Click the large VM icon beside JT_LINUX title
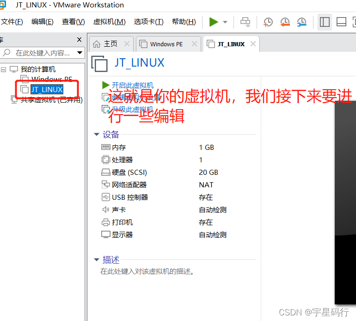Image resolution: width=356 pixels, height=321 pixels. tap(99, 63)
